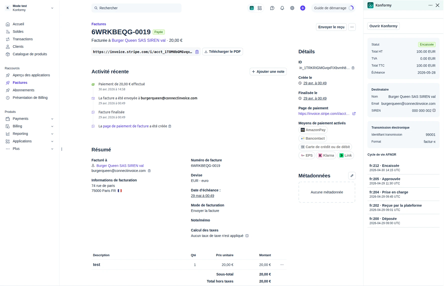
Task: Expand the Billing product menu
Action: (29, 126)
